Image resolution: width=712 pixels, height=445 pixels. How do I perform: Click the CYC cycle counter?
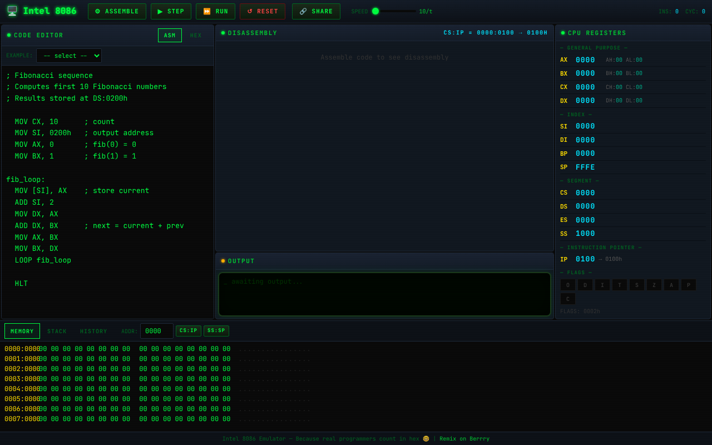click(695, 12)
